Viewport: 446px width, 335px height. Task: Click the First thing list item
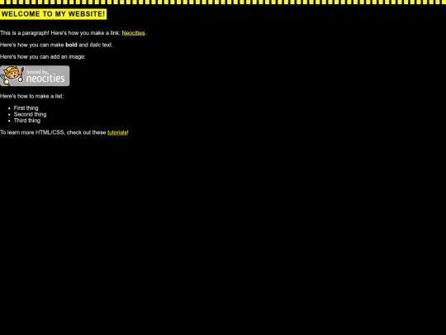pos(26,108)
